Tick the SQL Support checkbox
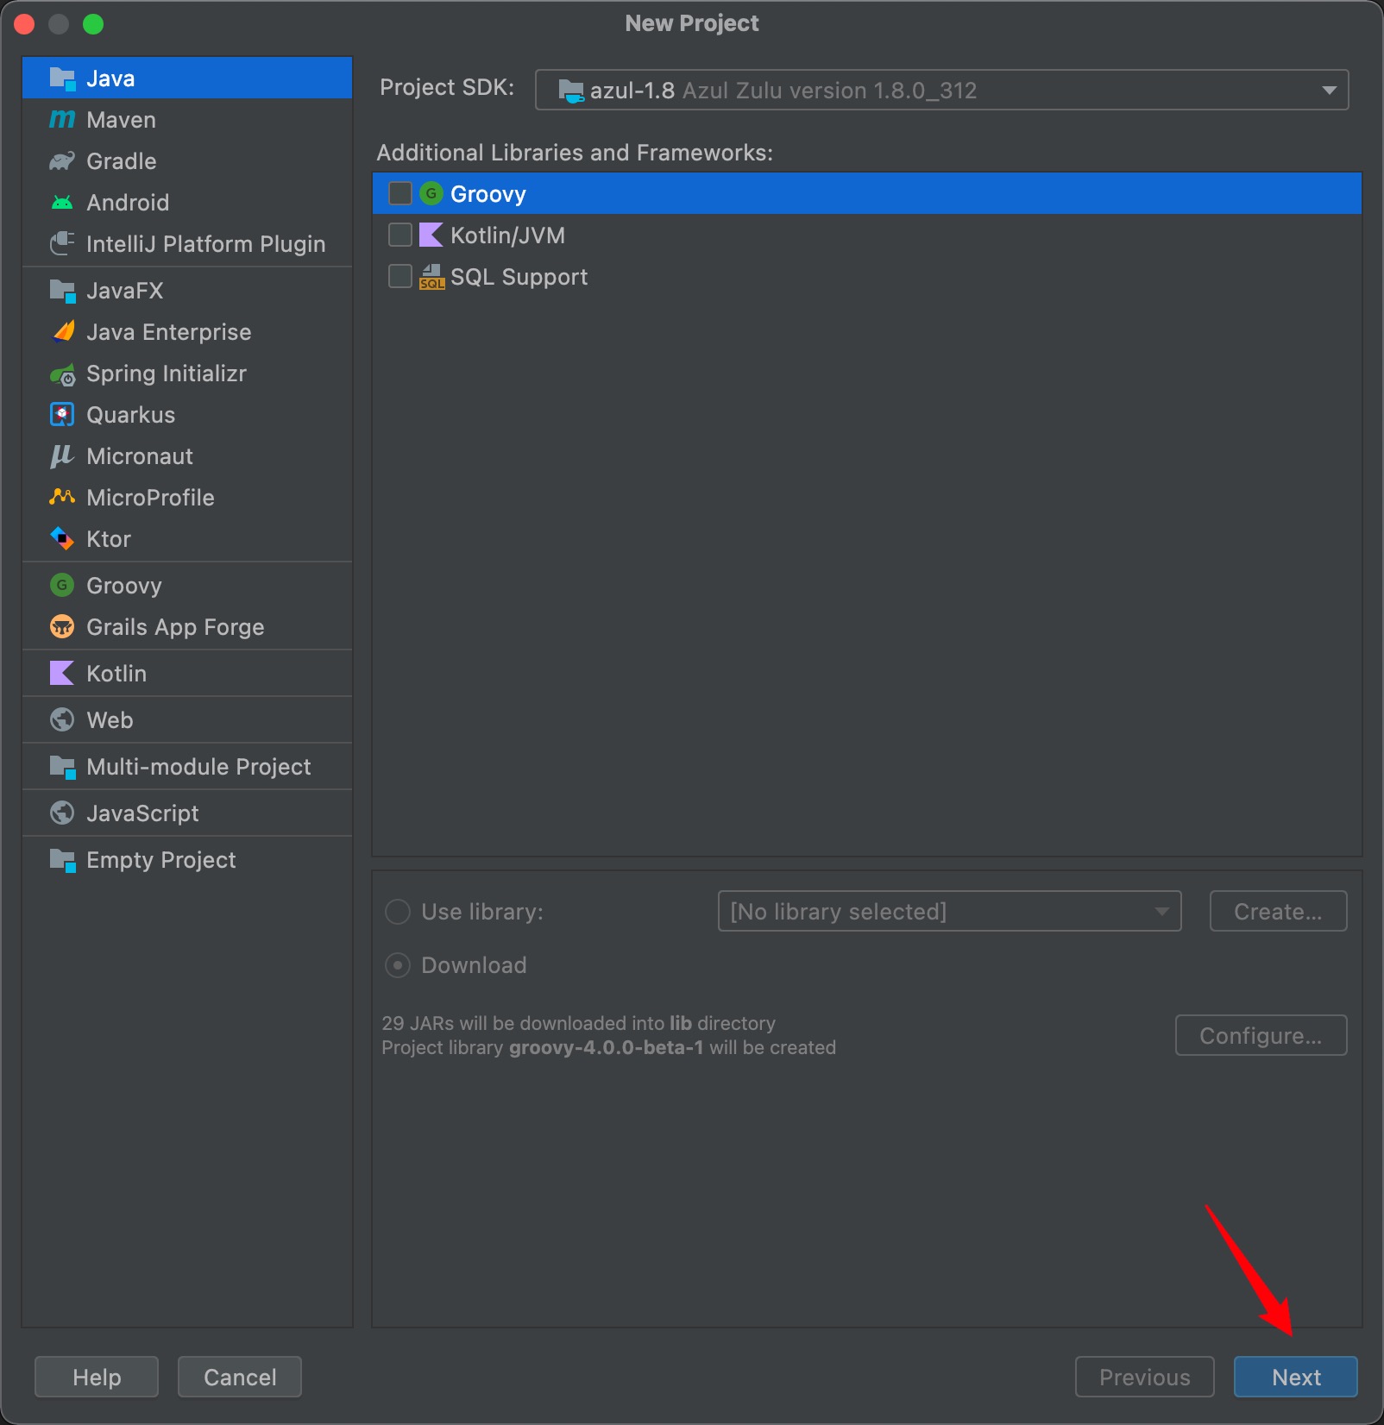Screen dimensions: 1384x1425 (x=400, y=276)
